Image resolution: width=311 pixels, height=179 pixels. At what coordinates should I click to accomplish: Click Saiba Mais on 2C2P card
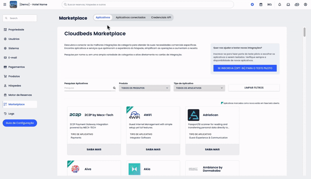[94, 149]
